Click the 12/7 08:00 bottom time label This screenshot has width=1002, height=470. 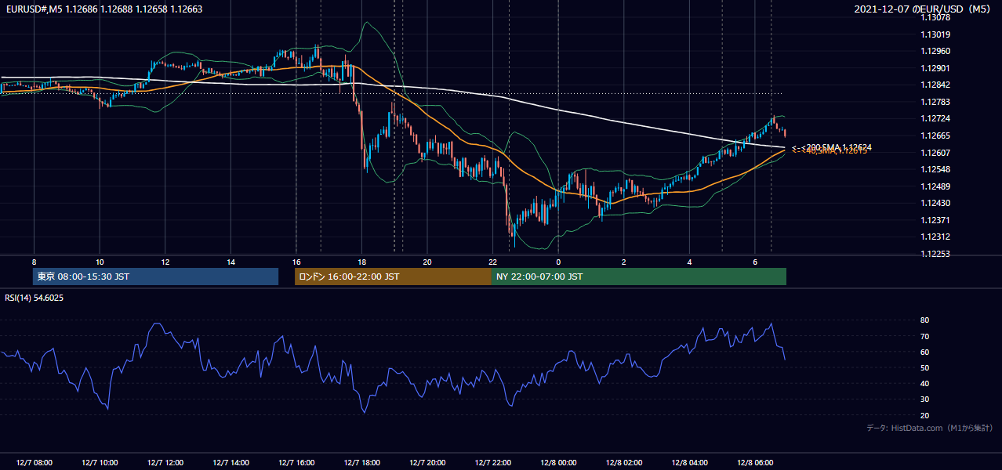(34, 462)
